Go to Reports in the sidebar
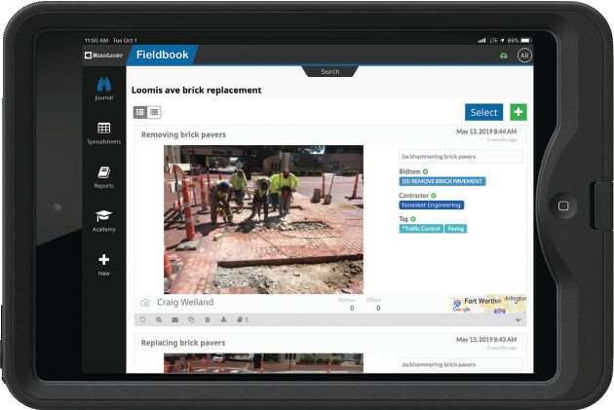Screen dimensions: 614x410 point(103,175)
